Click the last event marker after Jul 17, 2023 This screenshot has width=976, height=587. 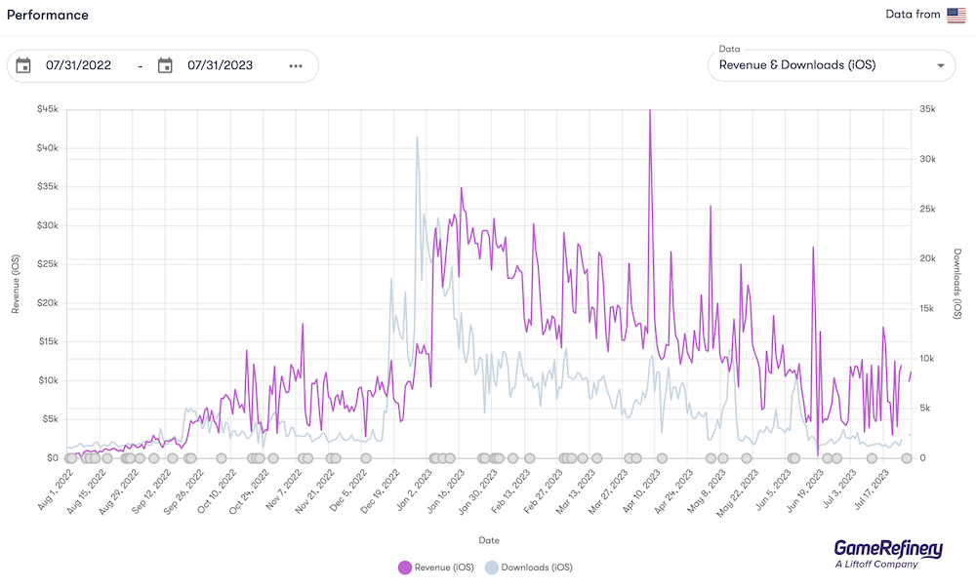pos(907,458)
